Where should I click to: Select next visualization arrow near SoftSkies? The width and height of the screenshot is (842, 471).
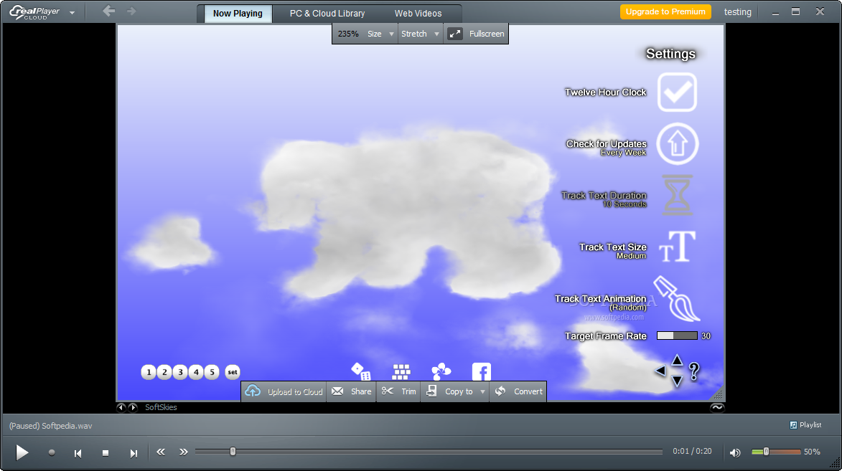[133, 407]
